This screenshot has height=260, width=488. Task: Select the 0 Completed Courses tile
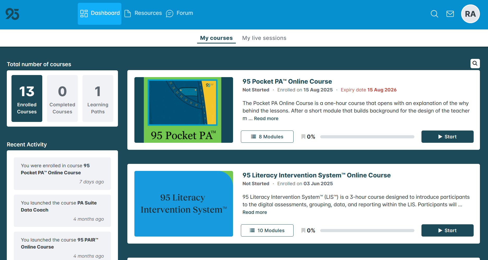pyautogui.click(x=62, y=98)
